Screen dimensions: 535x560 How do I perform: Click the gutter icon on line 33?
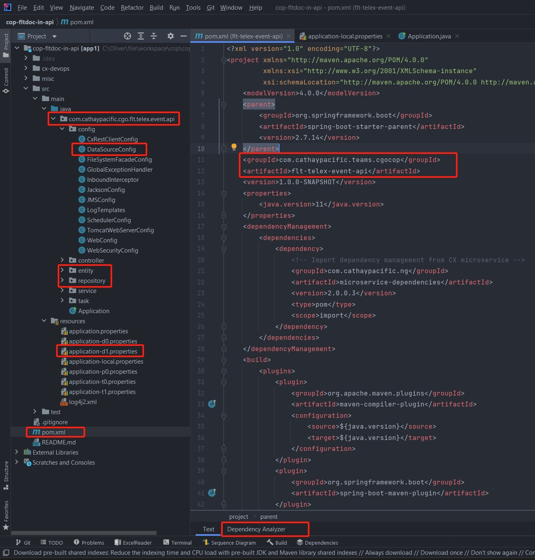[212, 404]
